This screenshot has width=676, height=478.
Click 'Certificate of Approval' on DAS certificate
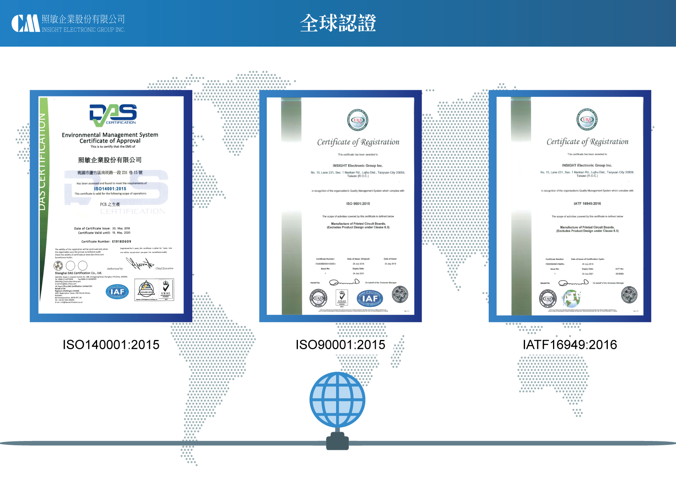pyautogui.click(x=110, y=141)
